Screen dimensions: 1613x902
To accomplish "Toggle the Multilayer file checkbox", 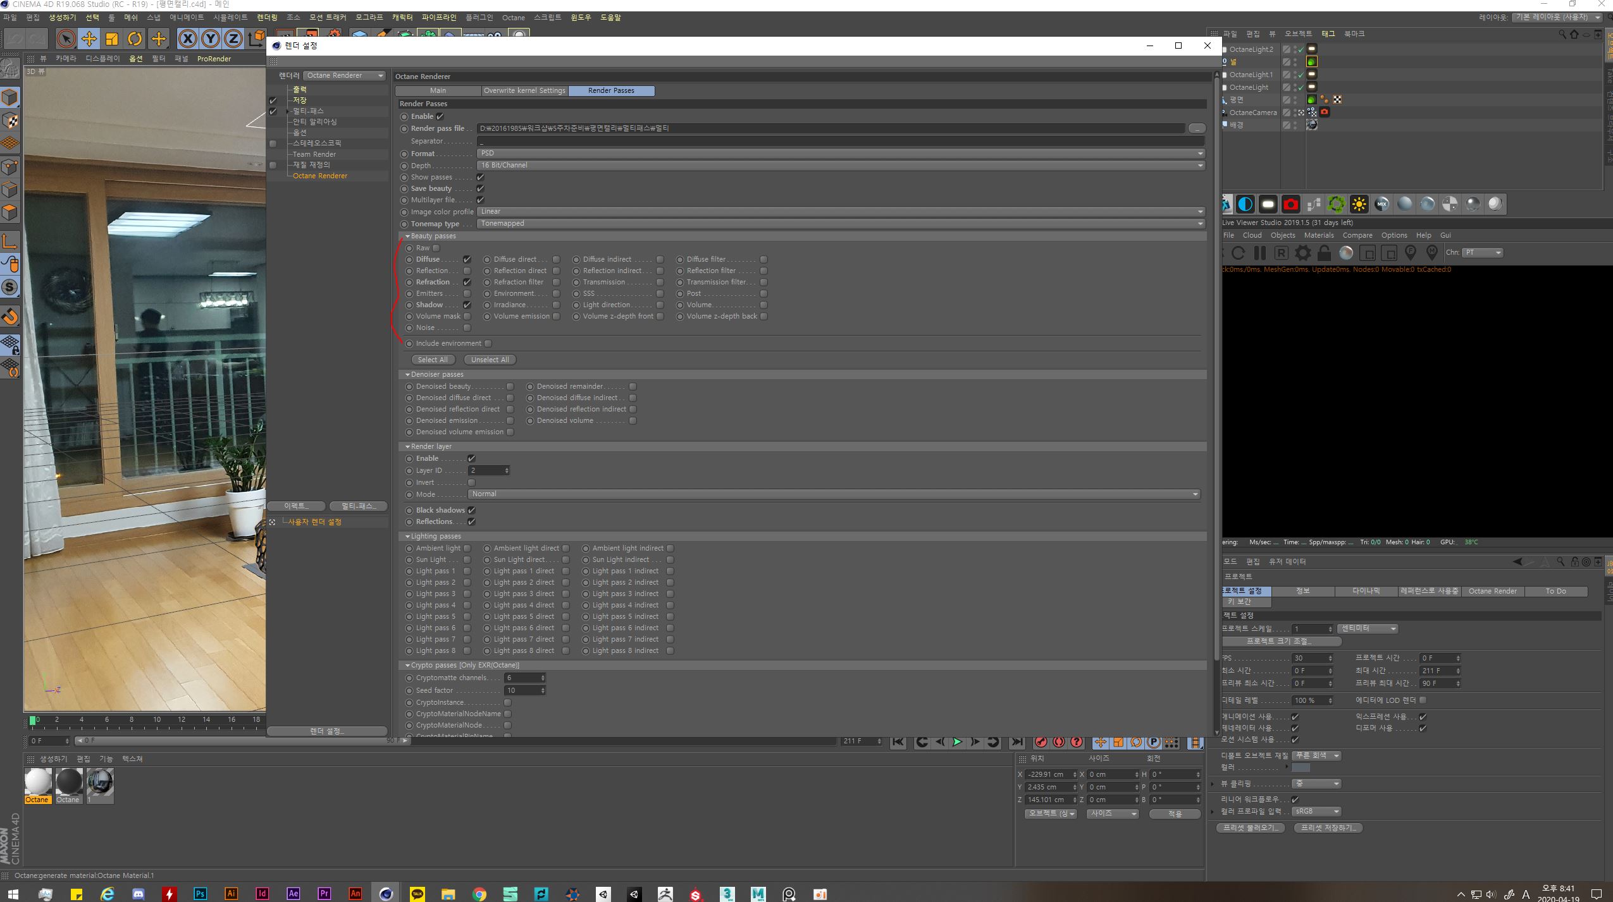I will [x=480, y=200].
